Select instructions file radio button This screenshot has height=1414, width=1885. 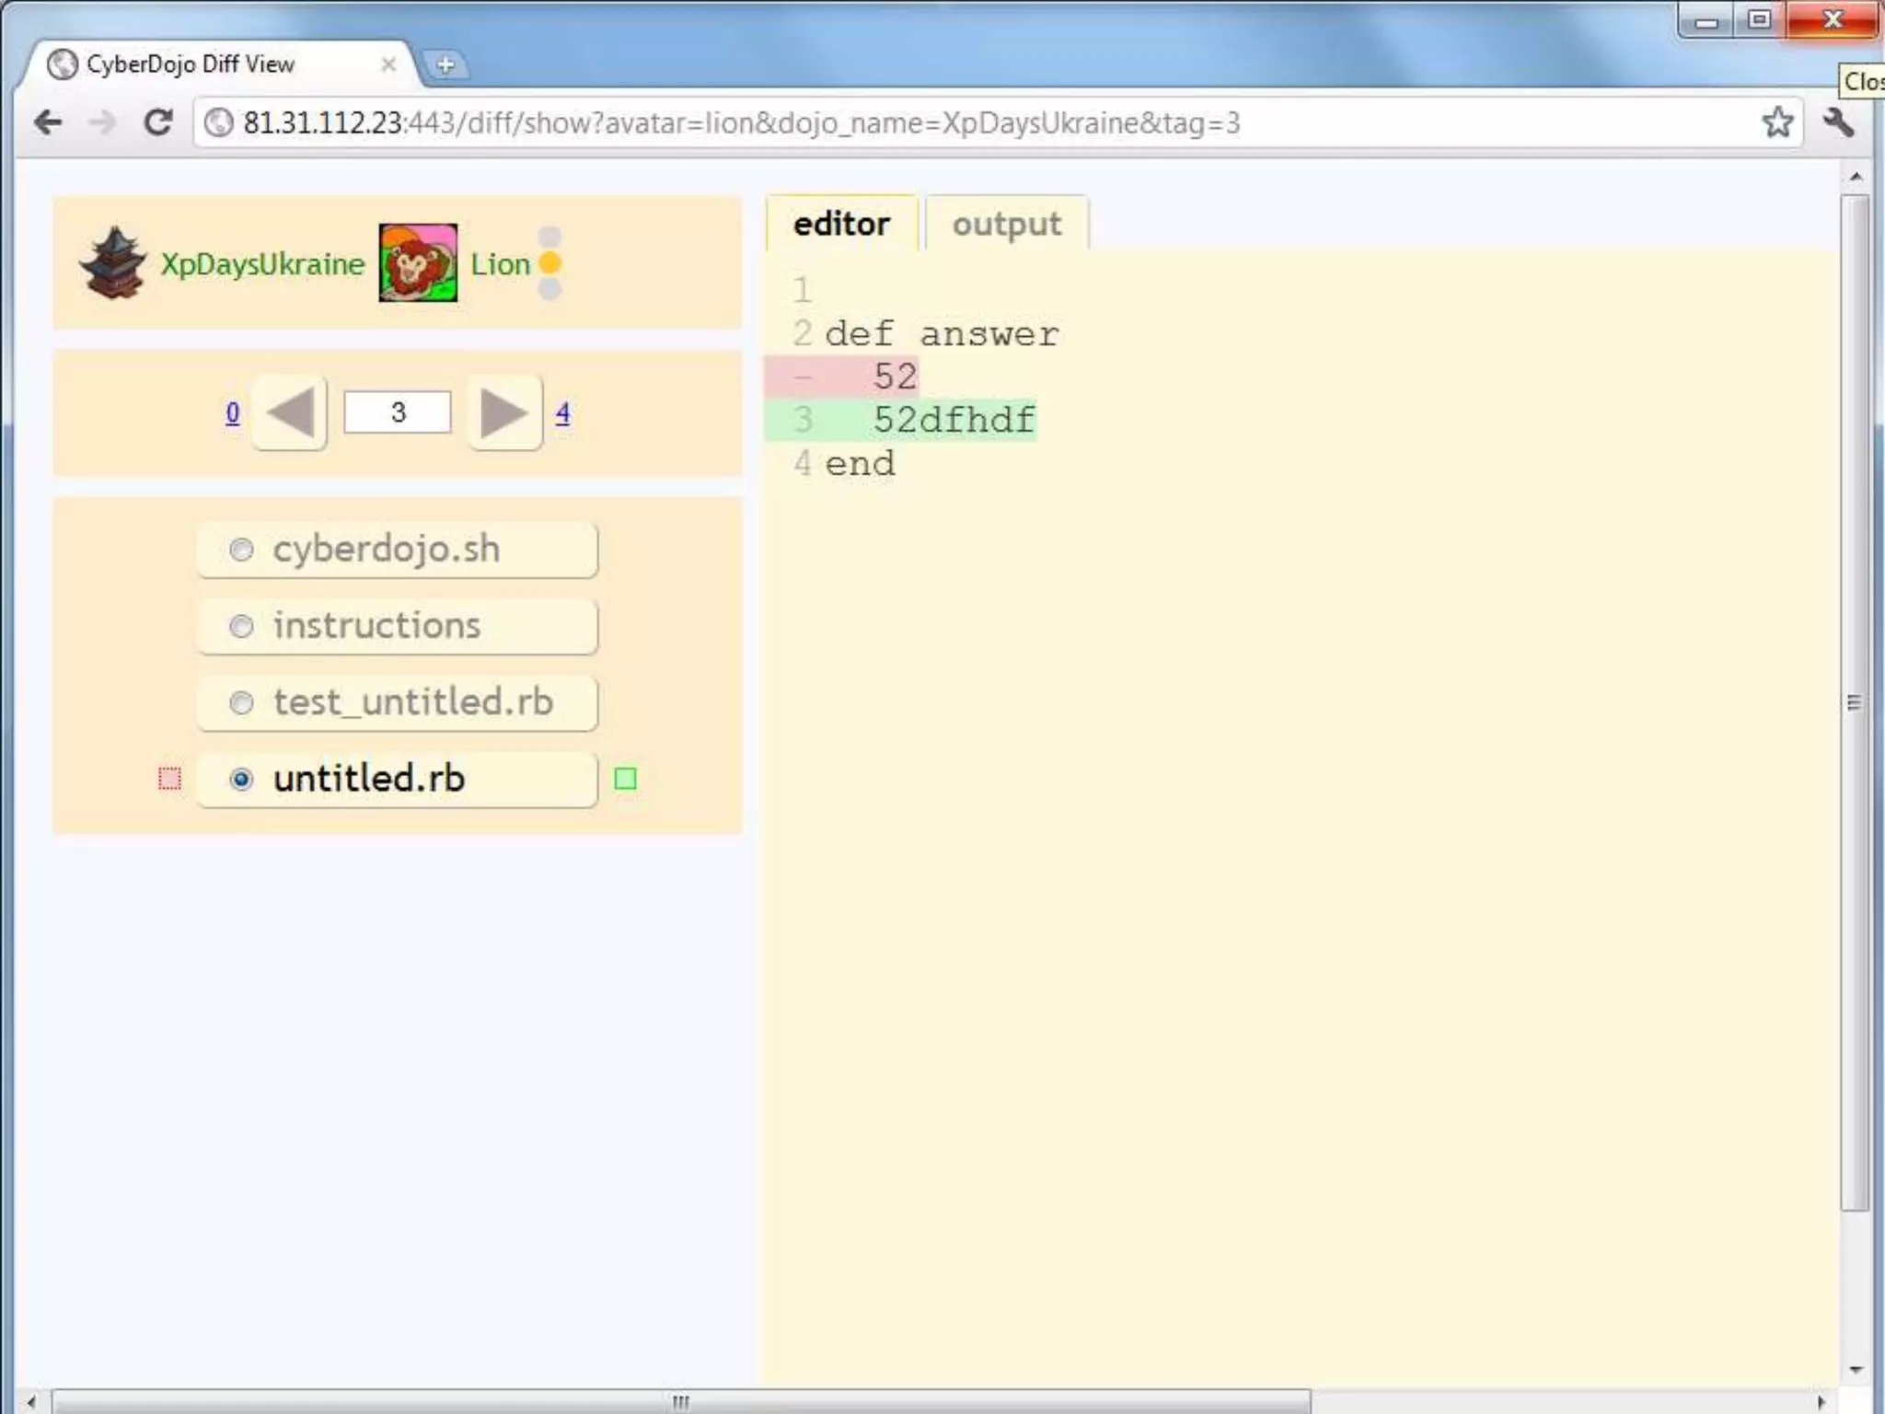point(241,626)
